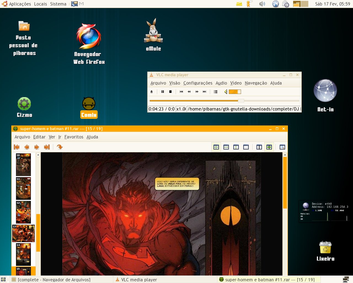Image resolution: width=353 pixels, height=283 pixels.
Task: Select page 14 thumbnail in Comix
Action: 23,255
